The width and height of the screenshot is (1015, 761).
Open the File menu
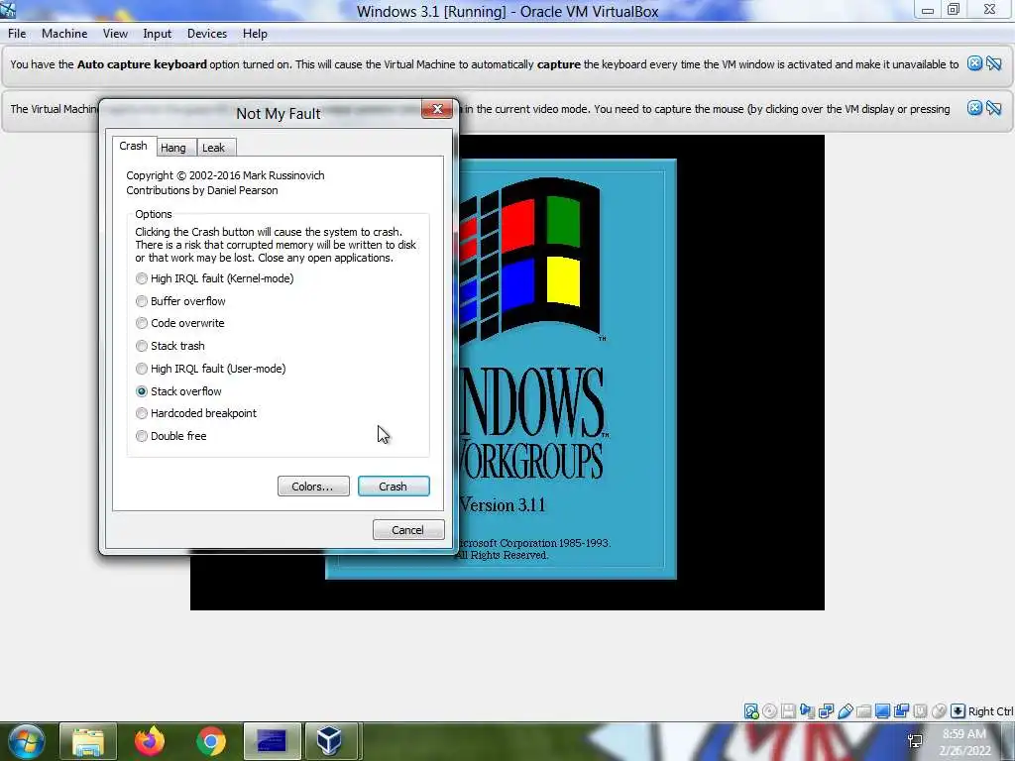17,34
